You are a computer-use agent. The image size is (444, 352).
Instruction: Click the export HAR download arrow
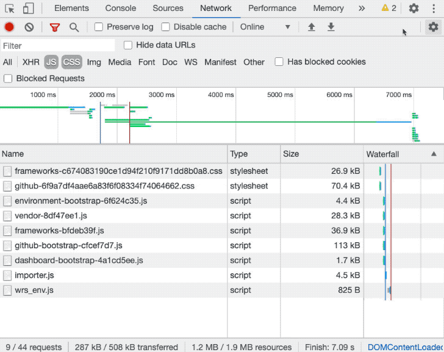pos(331,27)
